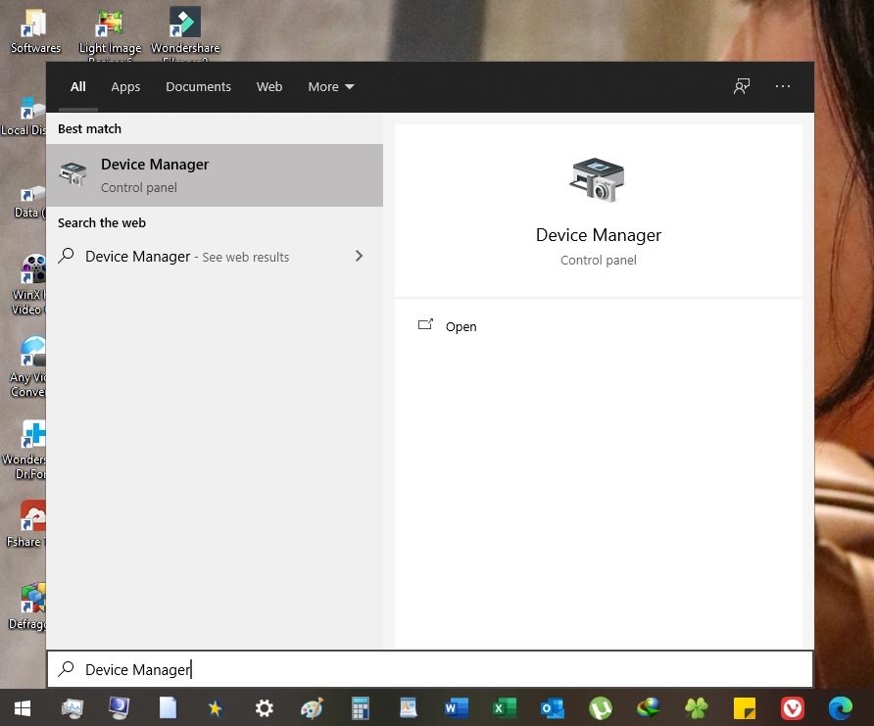Expand Device Manager web result arrow
Viewport: 874px width, 726px height.
click(x=359, y=256)
